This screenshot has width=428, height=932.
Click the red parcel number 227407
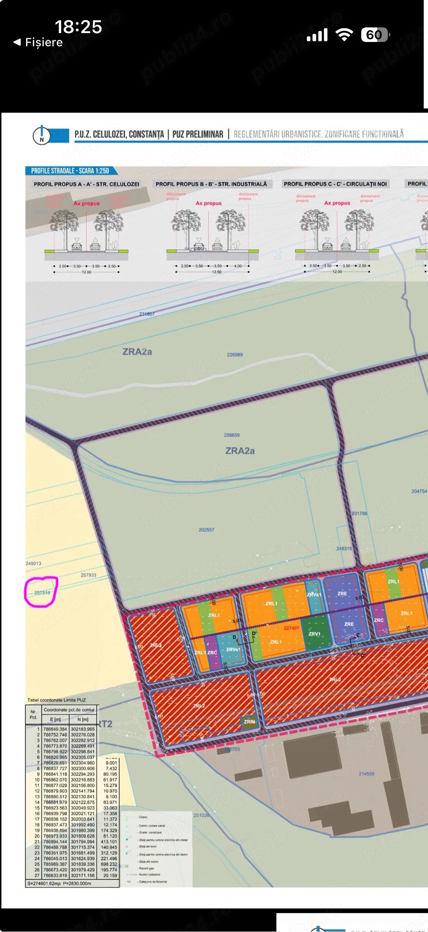(291, 628)
